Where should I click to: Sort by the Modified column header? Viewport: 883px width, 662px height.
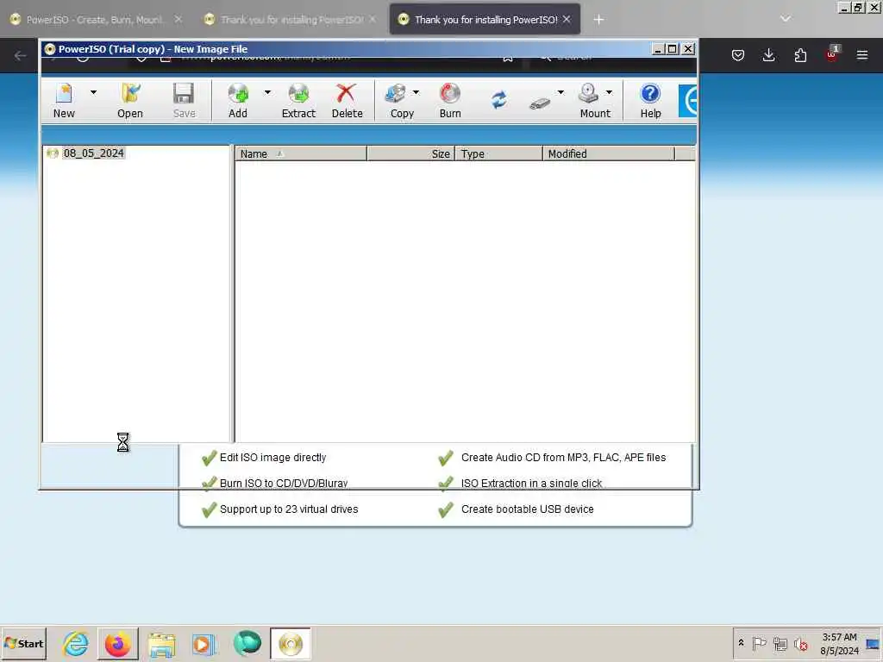pos(608,153)
